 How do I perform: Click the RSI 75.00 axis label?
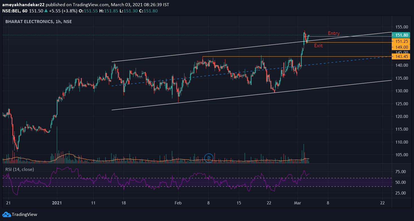[x=401, y=172]
